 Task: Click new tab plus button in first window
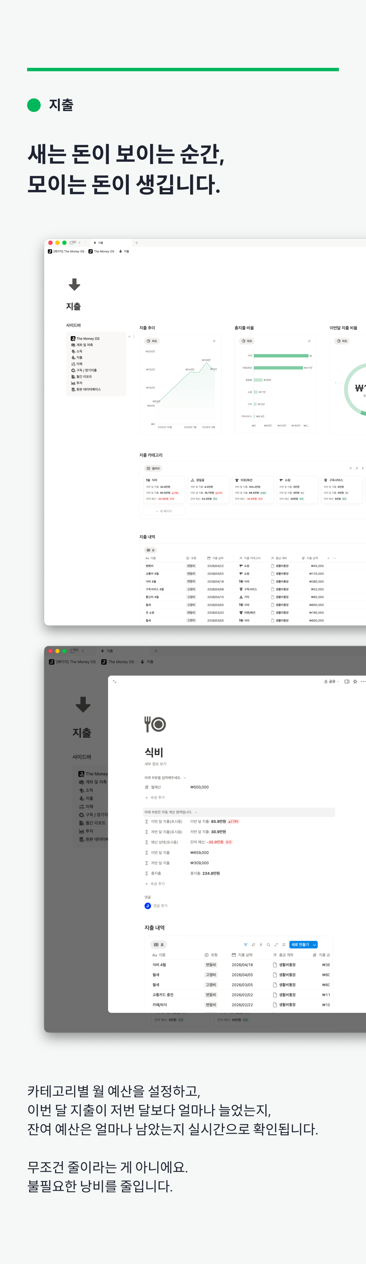[x=137, y=243]
